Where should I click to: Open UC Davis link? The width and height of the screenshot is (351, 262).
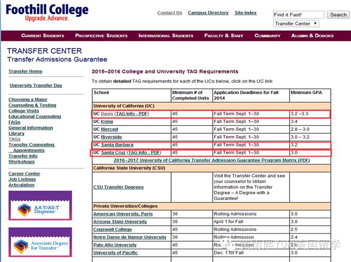(107, 114)
